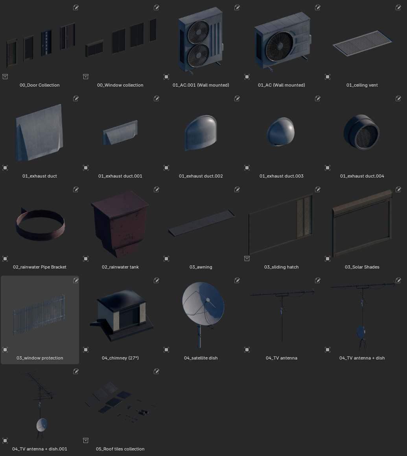
Task: Select the 04_TV antenna + dish.001 thumbnail
Action: coord(40,406)
